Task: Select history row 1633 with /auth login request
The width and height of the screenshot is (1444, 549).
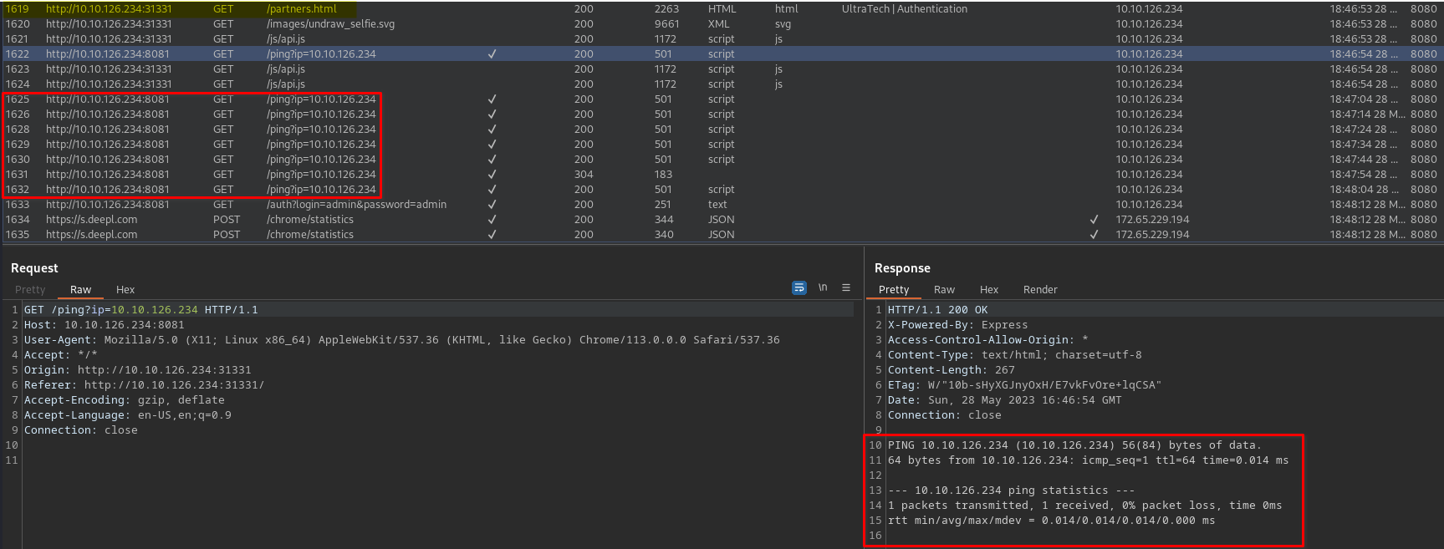Action: [356, 205]
